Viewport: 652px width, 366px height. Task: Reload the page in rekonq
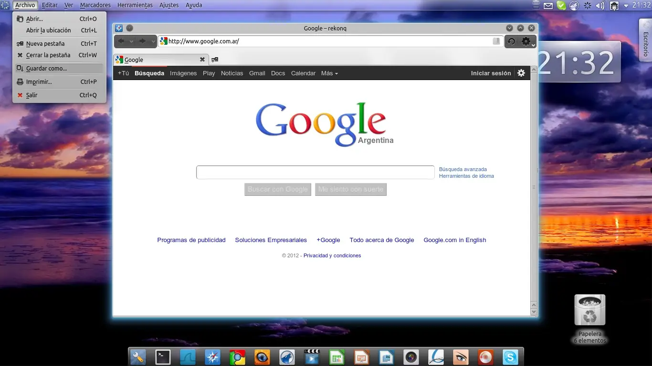pyautogui.click(x=511, y=41)
